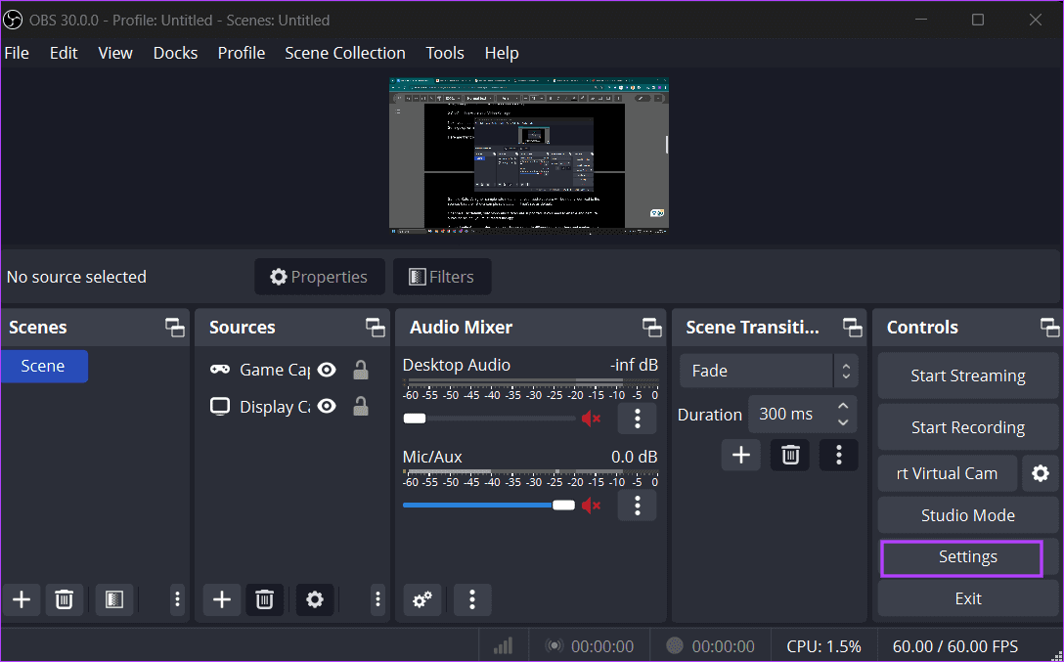Open source properties with the gear icon
The height and width of the screenshot is (662, 1064).
click(x=315, y=599)
